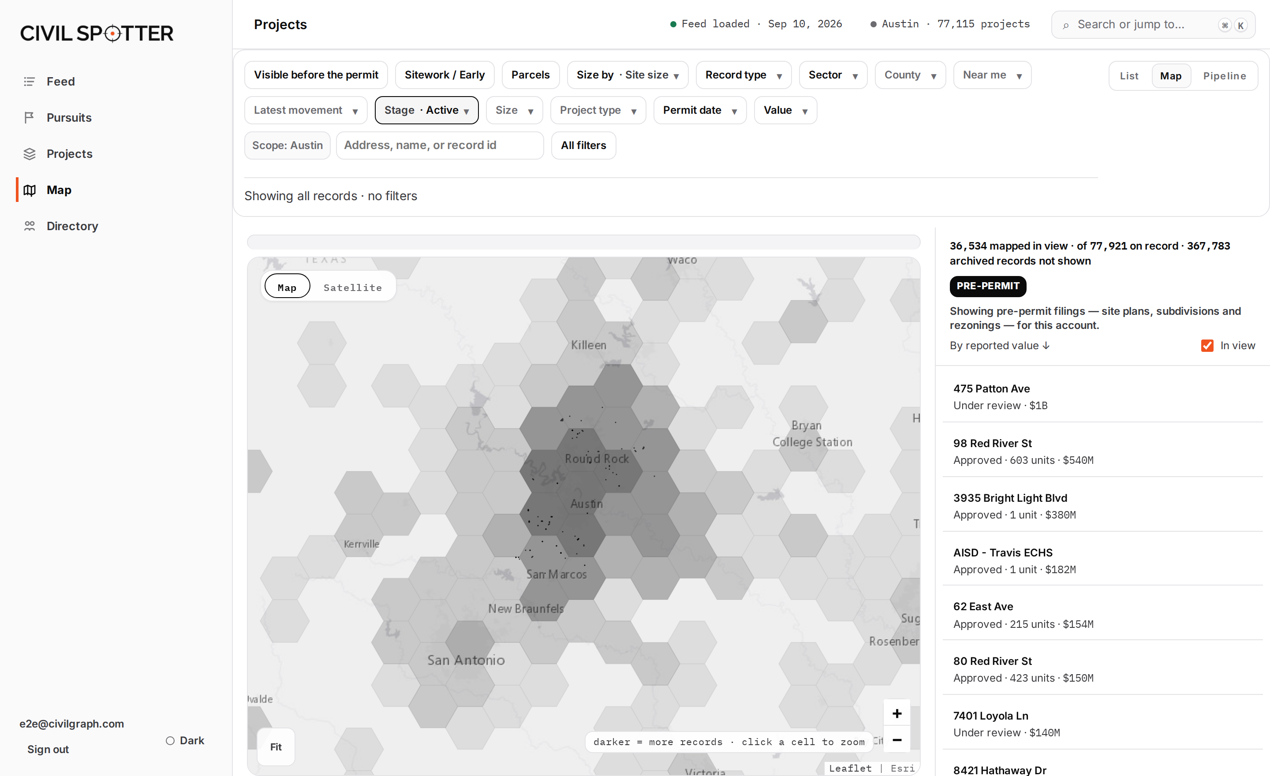Click the All filters button
This screenshot has width=1270, height=776.
(583, 145)
